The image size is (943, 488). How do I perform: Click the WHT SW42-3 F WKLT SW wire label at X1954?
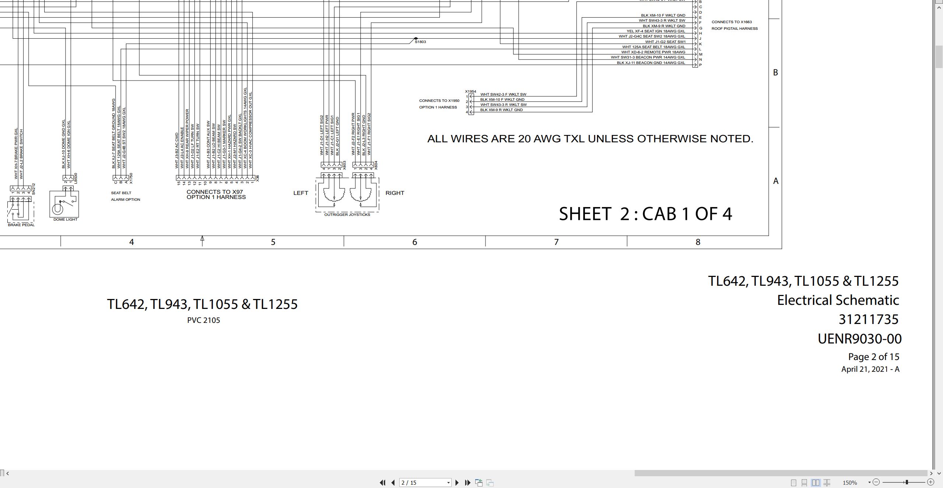point(503,95)
